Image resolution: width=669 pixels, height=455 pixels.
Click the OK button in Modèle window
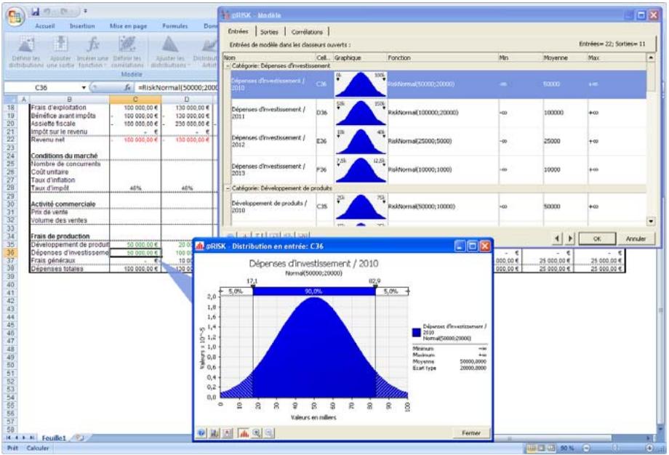[596, 238]
